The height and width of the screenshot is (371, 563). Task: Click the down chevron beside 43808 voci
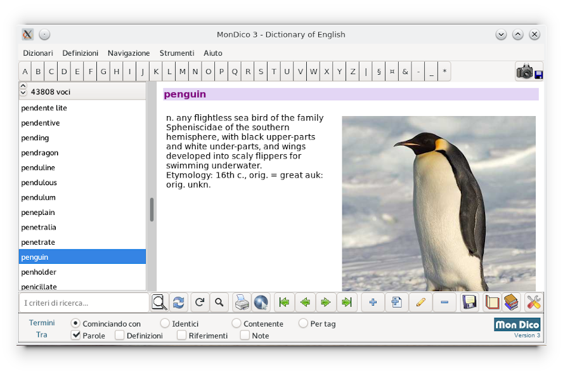(x=23, y=93)
